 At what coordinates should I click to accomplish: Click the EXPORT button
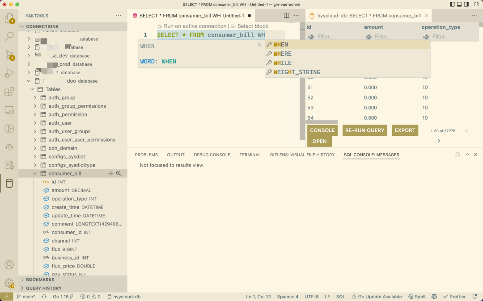[x=405, y=130]
